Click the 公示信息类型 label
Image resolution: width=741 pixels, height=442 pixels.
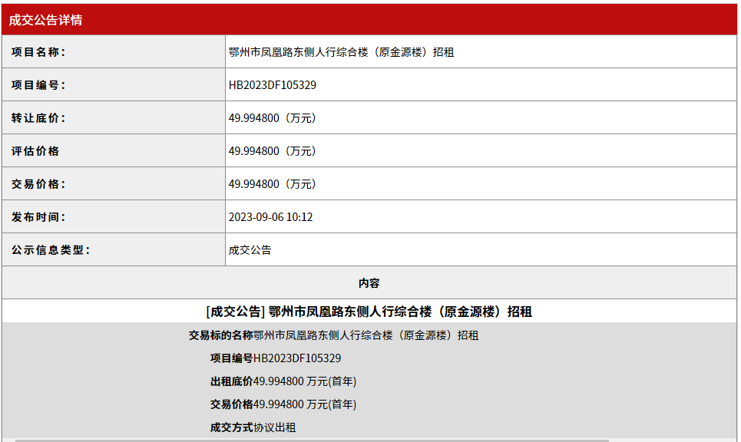coord(50,250)
